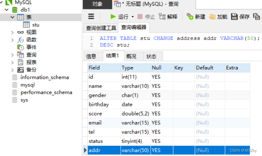Select the tel field cell
The width and height of the screenshot is (262, 156).
pyautogui.click(x=104, y=132)
